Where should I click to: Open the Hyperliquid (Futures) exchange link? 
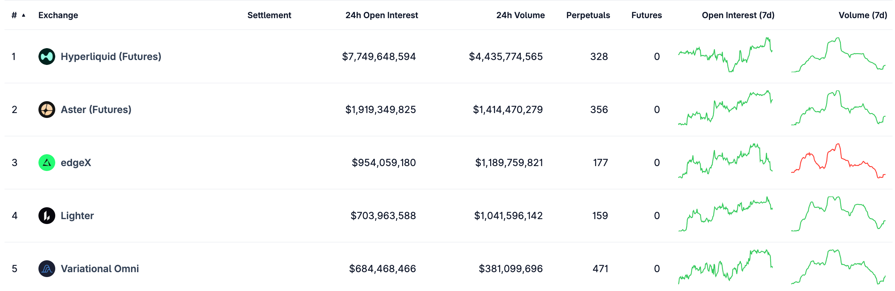pos(111,57)
